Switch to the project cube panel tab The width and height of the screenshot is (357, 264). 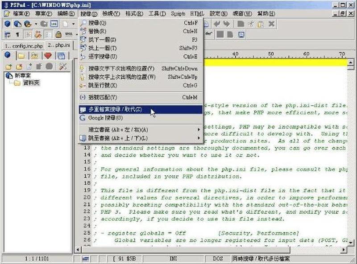pos(8,55)
